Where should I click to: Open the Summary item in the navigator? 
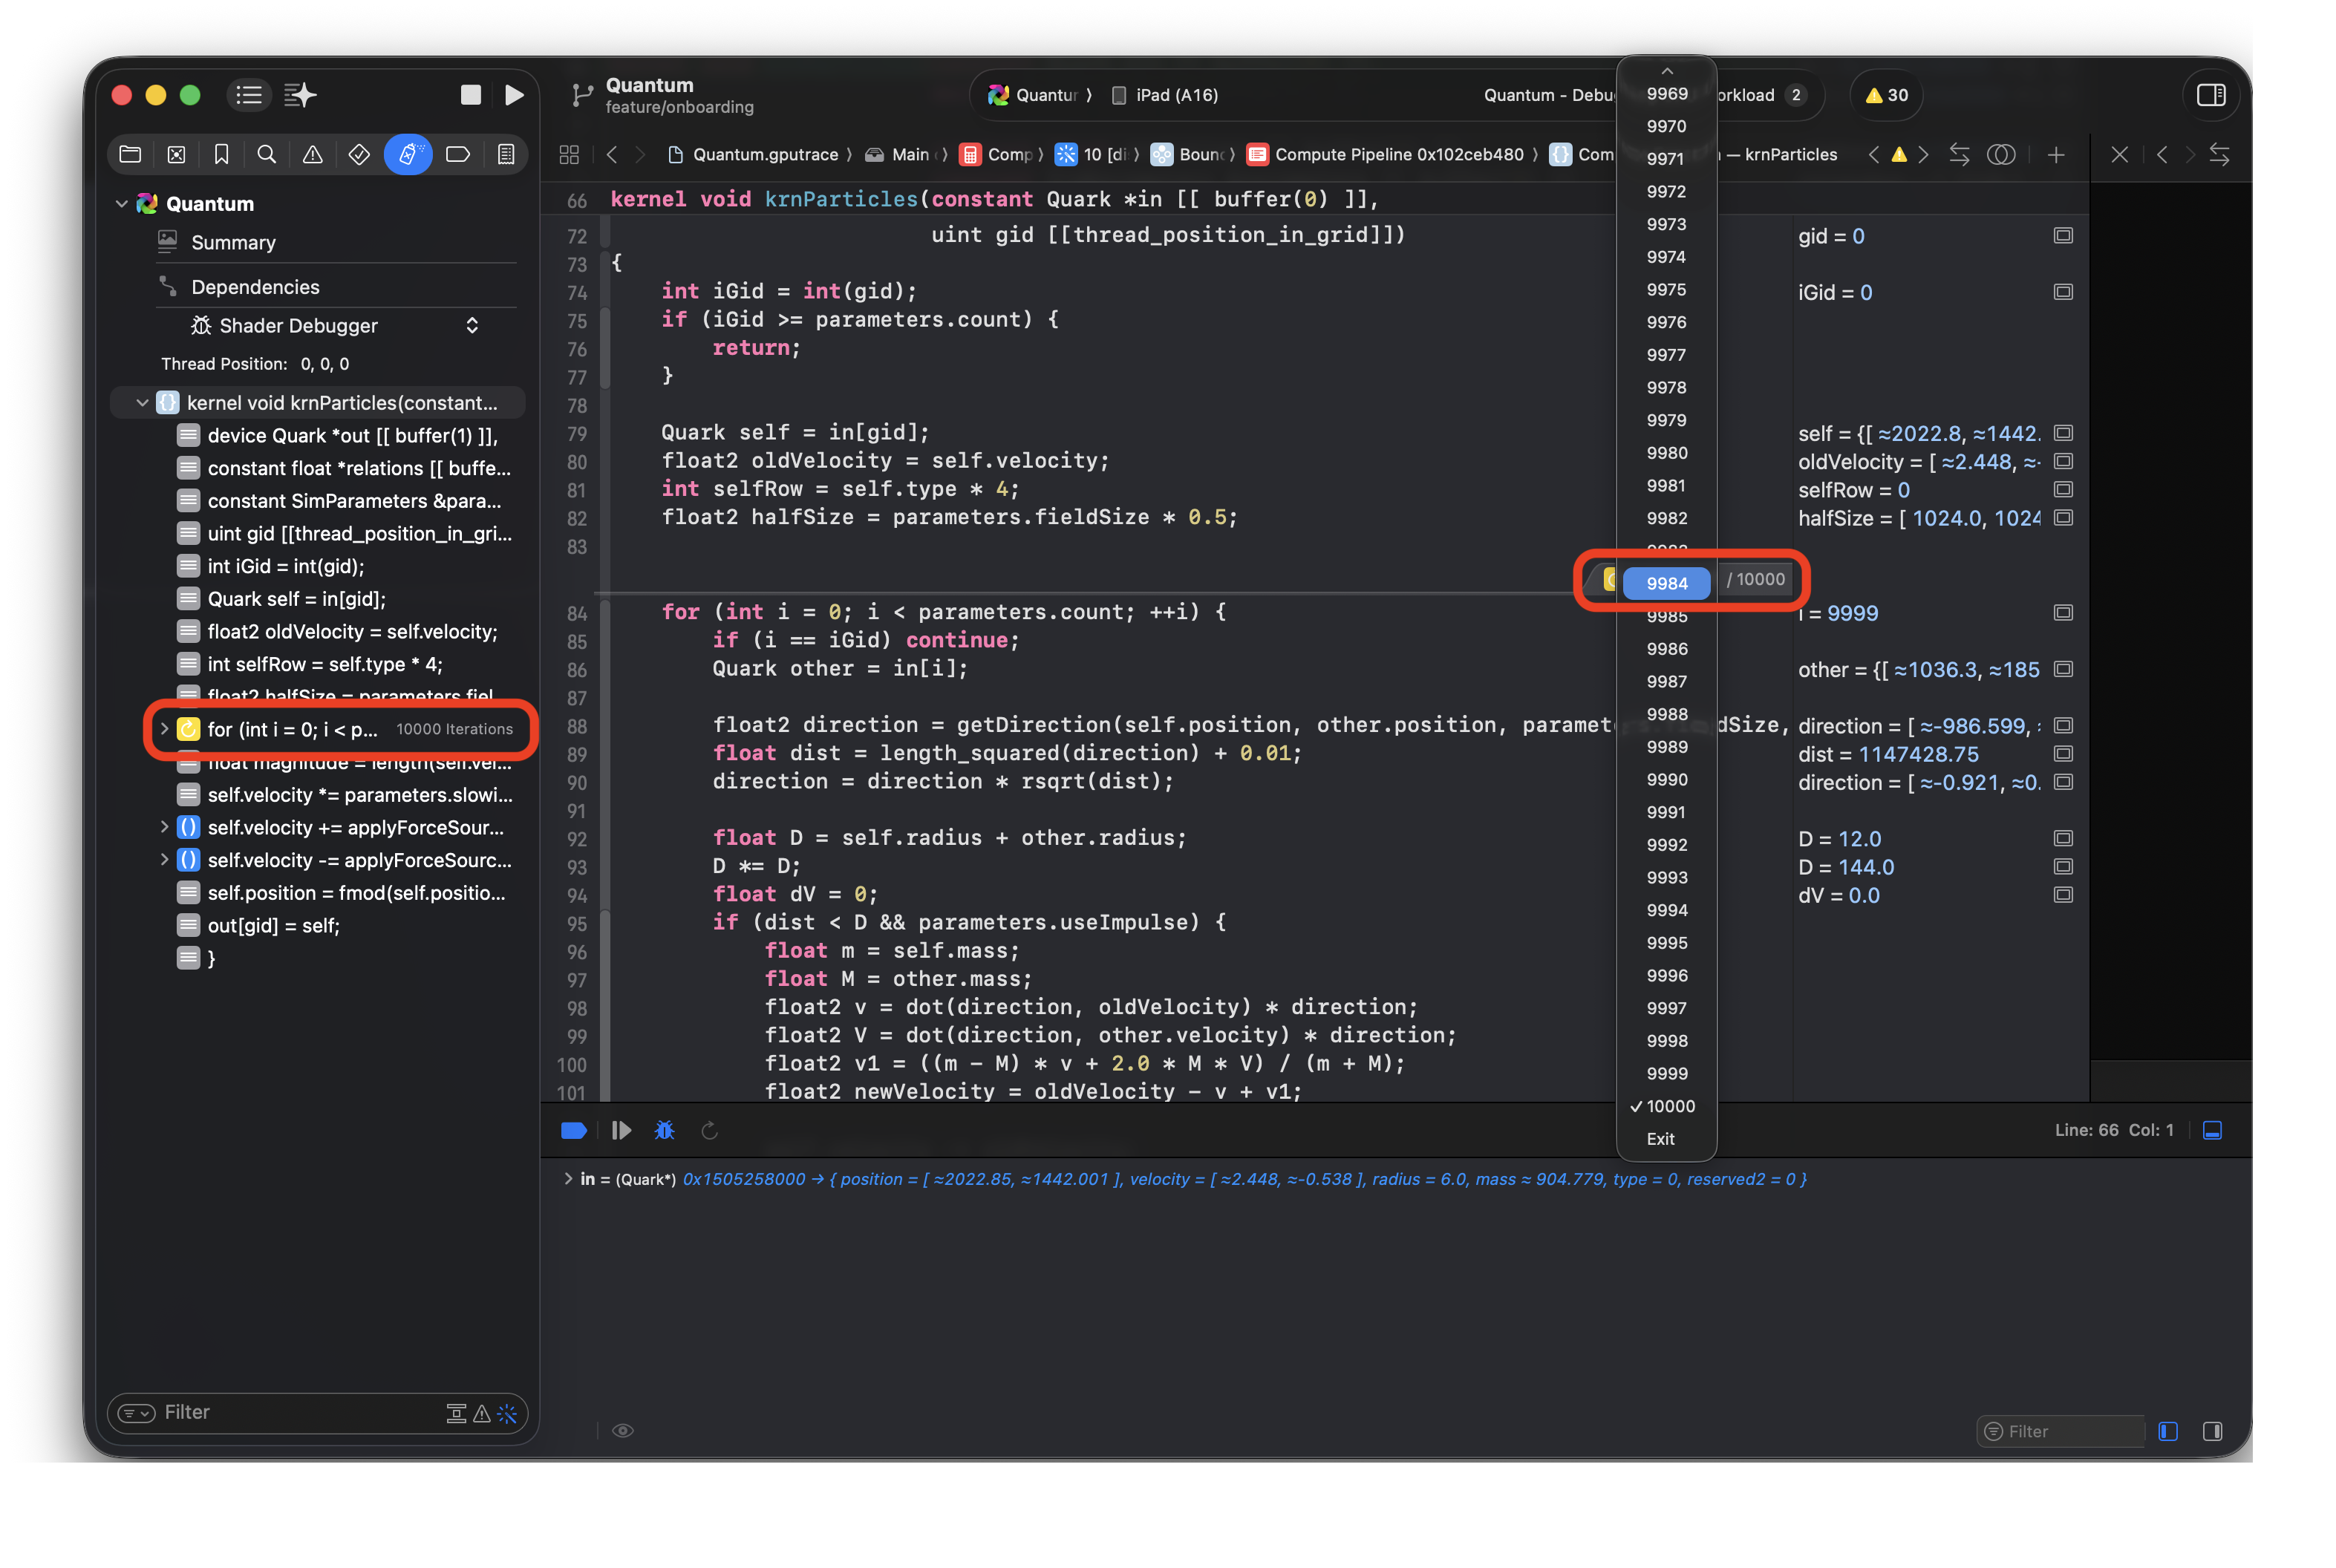233,243
